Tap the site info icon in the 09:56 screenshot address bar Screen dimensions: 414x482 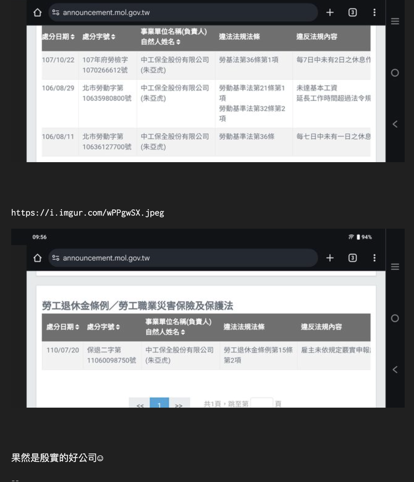click(x=56, y=258)
